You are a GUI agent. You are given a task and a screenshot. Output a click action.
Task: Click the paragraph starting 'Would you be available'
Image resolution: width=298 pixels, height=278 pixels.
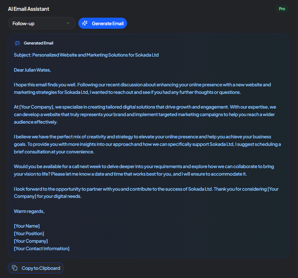(x=144, y=170)
